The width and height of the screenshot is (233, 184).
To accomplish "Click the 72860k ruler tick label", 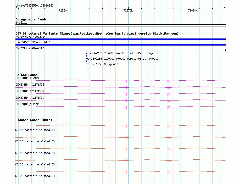I will tap(63, 10).
